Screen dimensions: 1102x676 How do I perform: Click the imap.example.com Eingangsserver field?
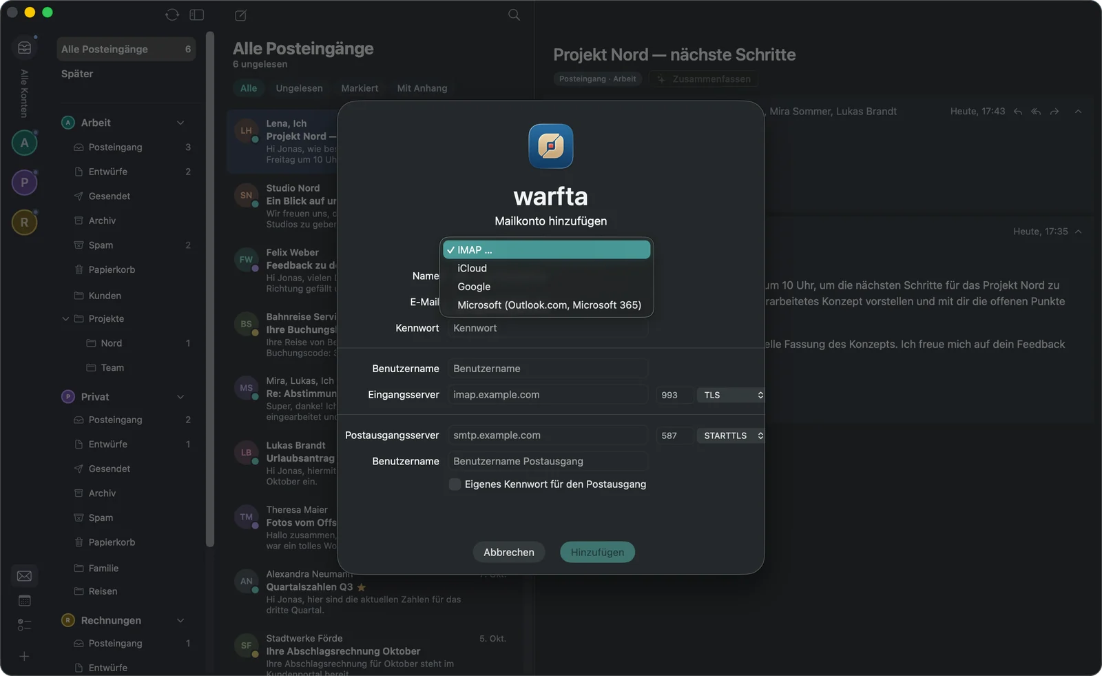pos(548,395)
